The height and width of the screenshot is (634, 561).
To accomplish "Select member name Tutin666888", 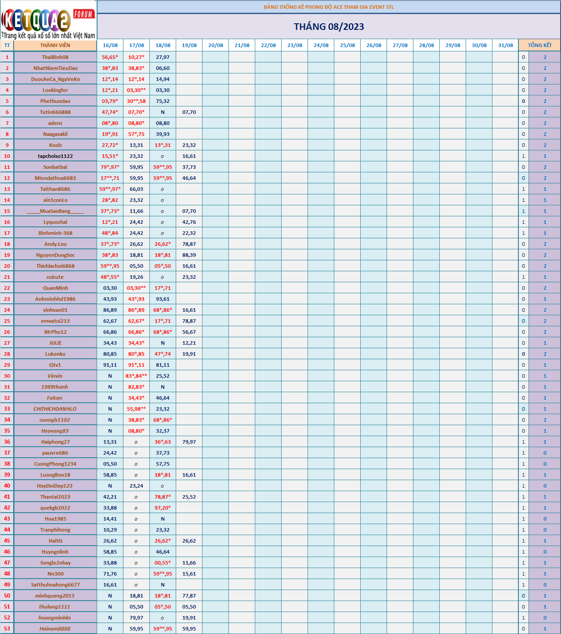I will click(55, 112).
